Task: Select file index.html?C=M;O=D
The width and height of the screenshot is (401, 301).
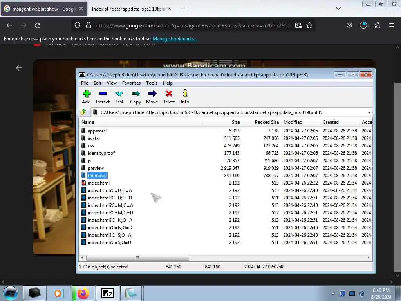Action: tap(110, 212)
